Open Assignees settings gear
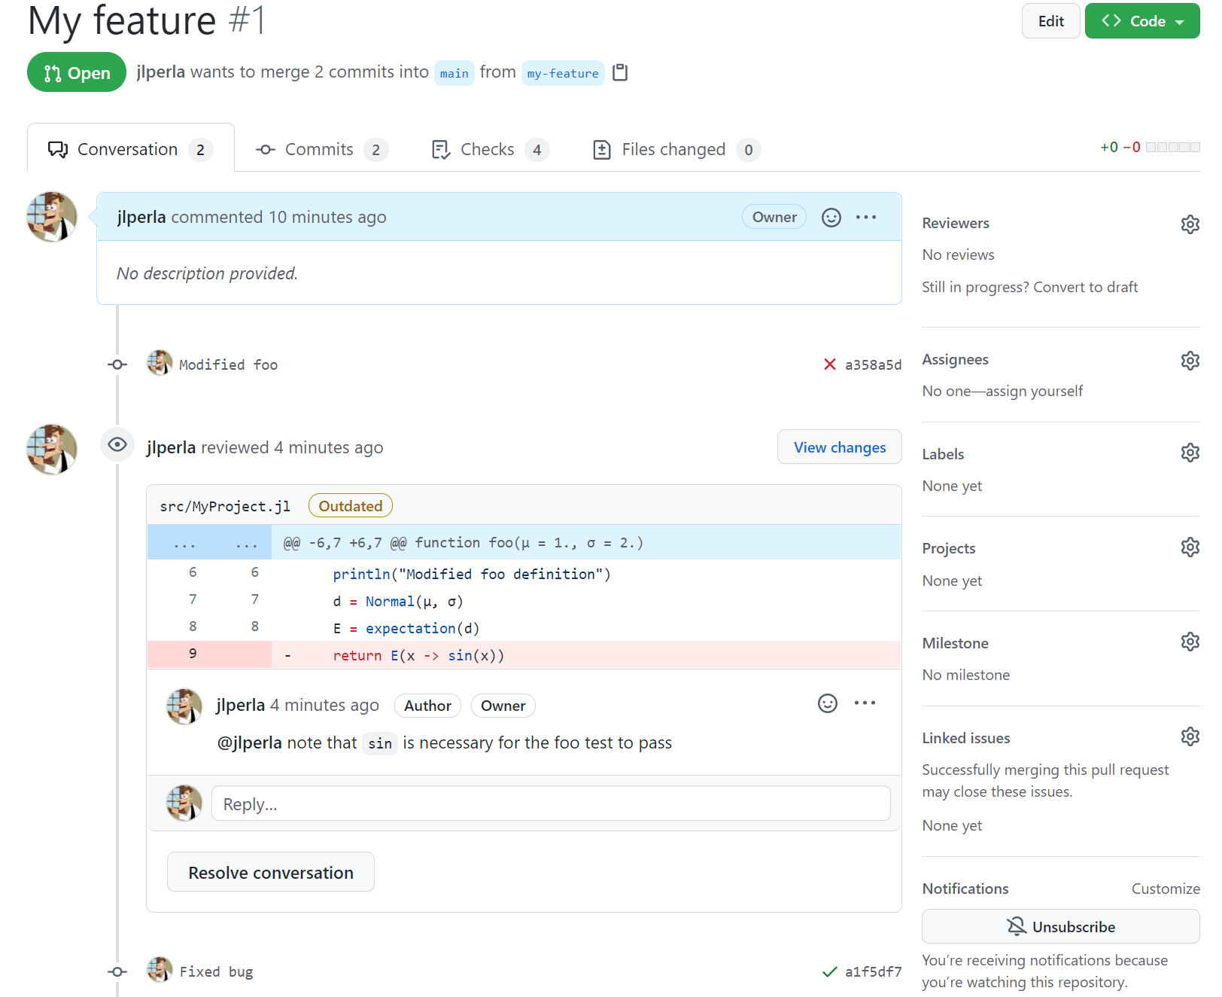This screenshot has height=997, width=1222. click(1190, 361)
